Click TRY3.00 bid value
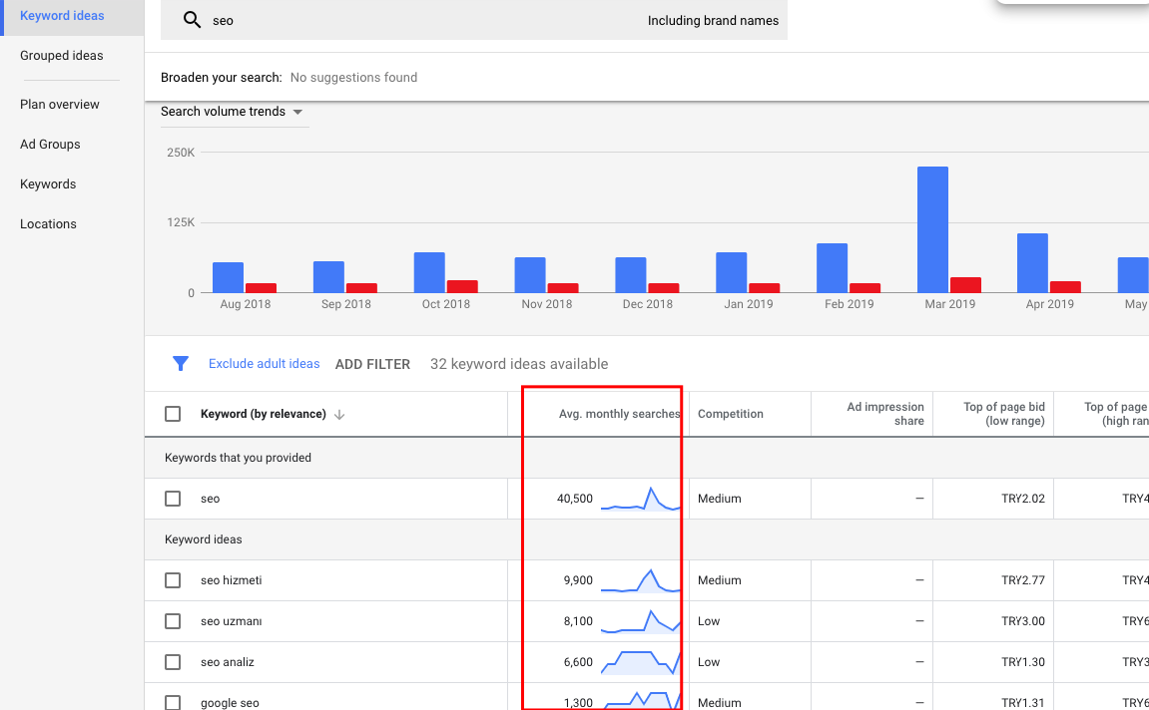The image size is (1149, 710). coord(1023,621)
